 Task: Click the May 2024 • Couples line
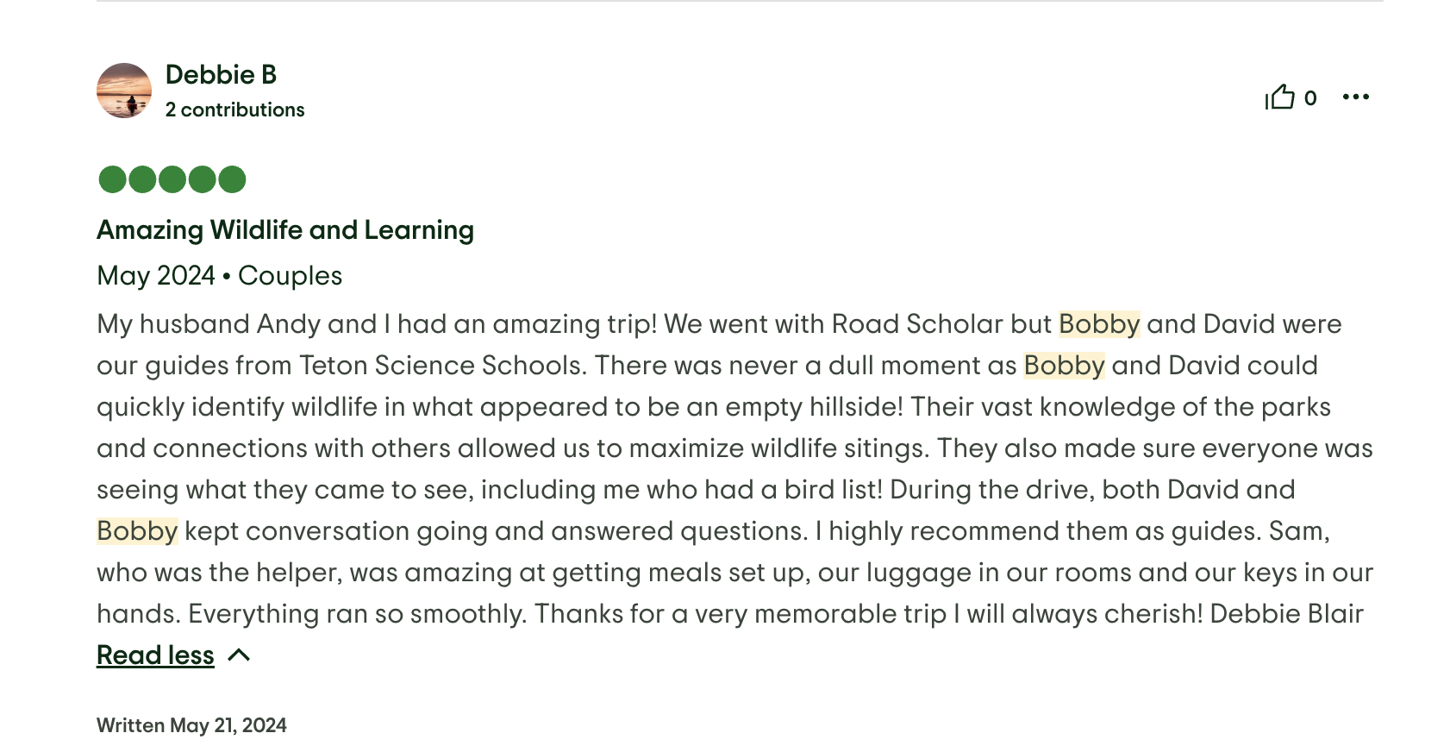(219, 276)
